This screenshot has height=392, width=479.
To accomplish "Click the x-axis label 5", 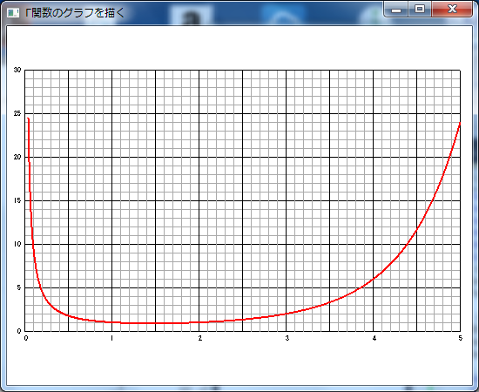I will (x=461, y=338).
